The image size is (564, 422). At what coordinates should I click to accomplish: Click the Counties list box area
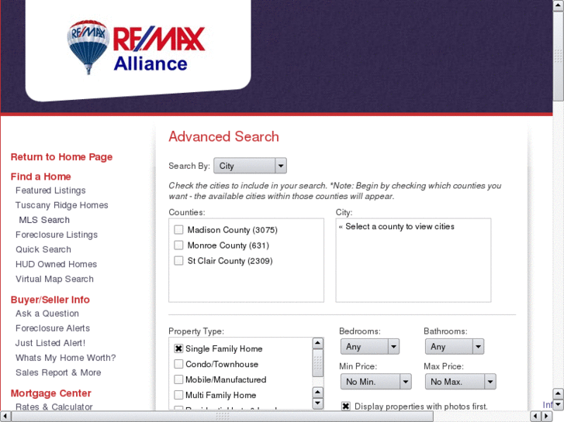[247, 260]
